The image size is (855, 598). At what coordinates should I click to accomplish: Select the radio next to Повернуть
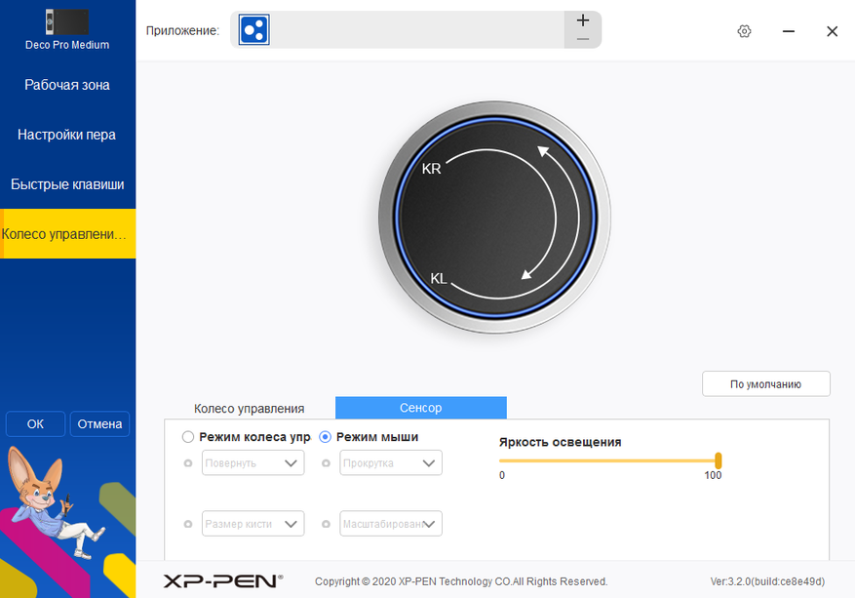pos(188,463)
